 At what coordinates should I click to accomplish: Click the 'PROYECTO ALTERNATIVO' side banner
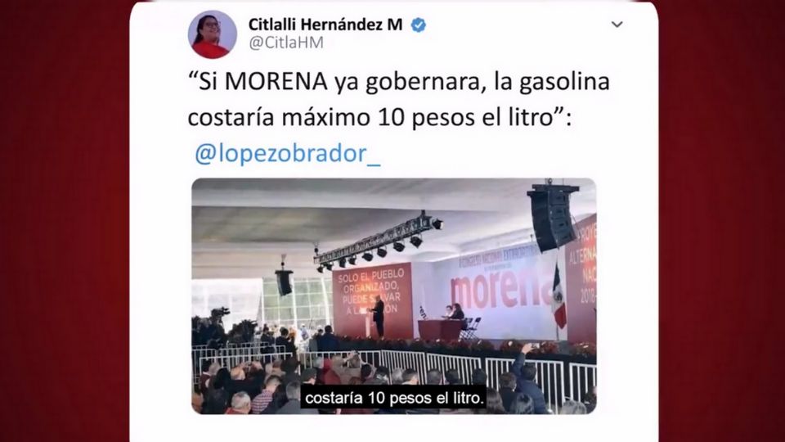pyautogui.click(x=581, y=278)
